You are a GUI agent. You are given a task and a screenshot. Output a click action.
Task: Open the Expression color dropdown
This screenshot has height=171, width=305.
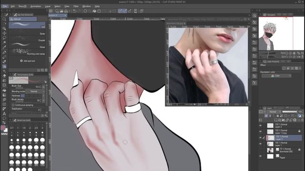point(276,76)
